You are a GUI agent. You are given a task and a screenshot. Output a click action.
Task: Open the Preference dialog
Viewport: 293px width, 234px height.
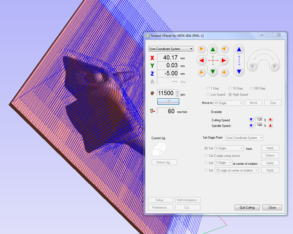(x=161, y=208)
